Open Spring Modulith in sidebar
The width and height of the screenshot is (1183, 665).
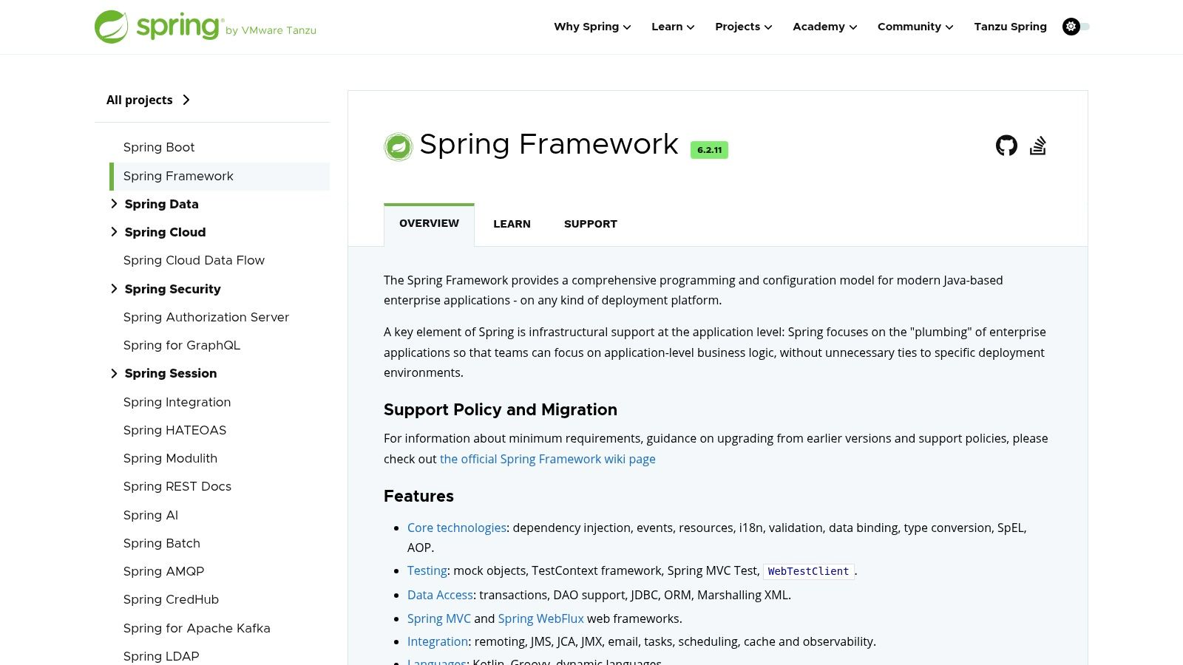tap(170, 458)
